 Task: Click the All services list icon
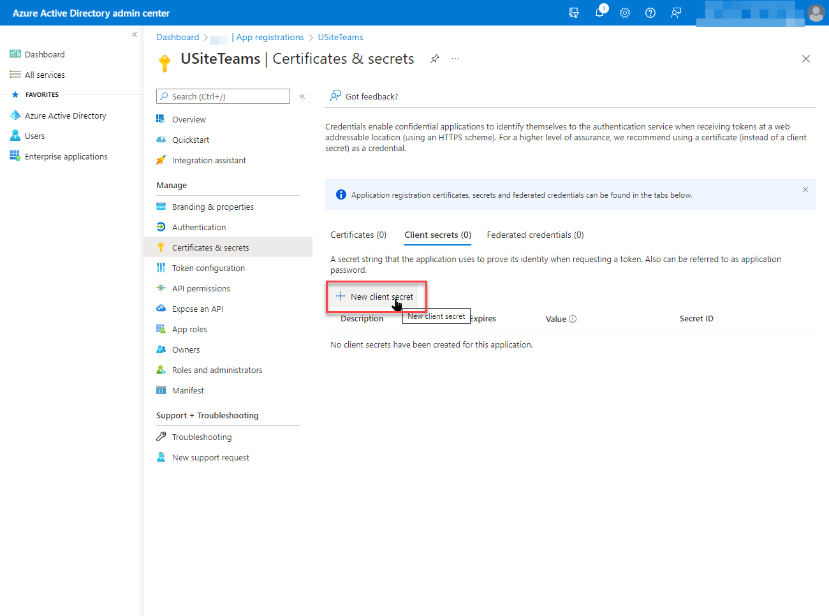point(15,75)
